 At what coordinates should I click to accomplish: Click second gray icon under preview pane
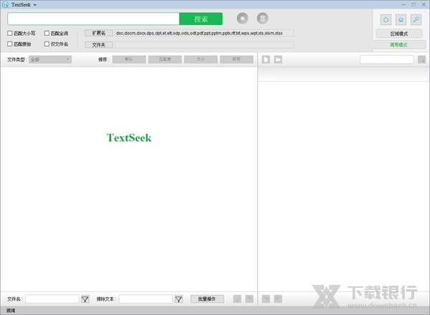pos(278,299)
